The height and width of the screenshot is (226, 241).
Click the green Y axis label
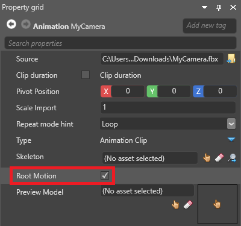pos(152,91)
